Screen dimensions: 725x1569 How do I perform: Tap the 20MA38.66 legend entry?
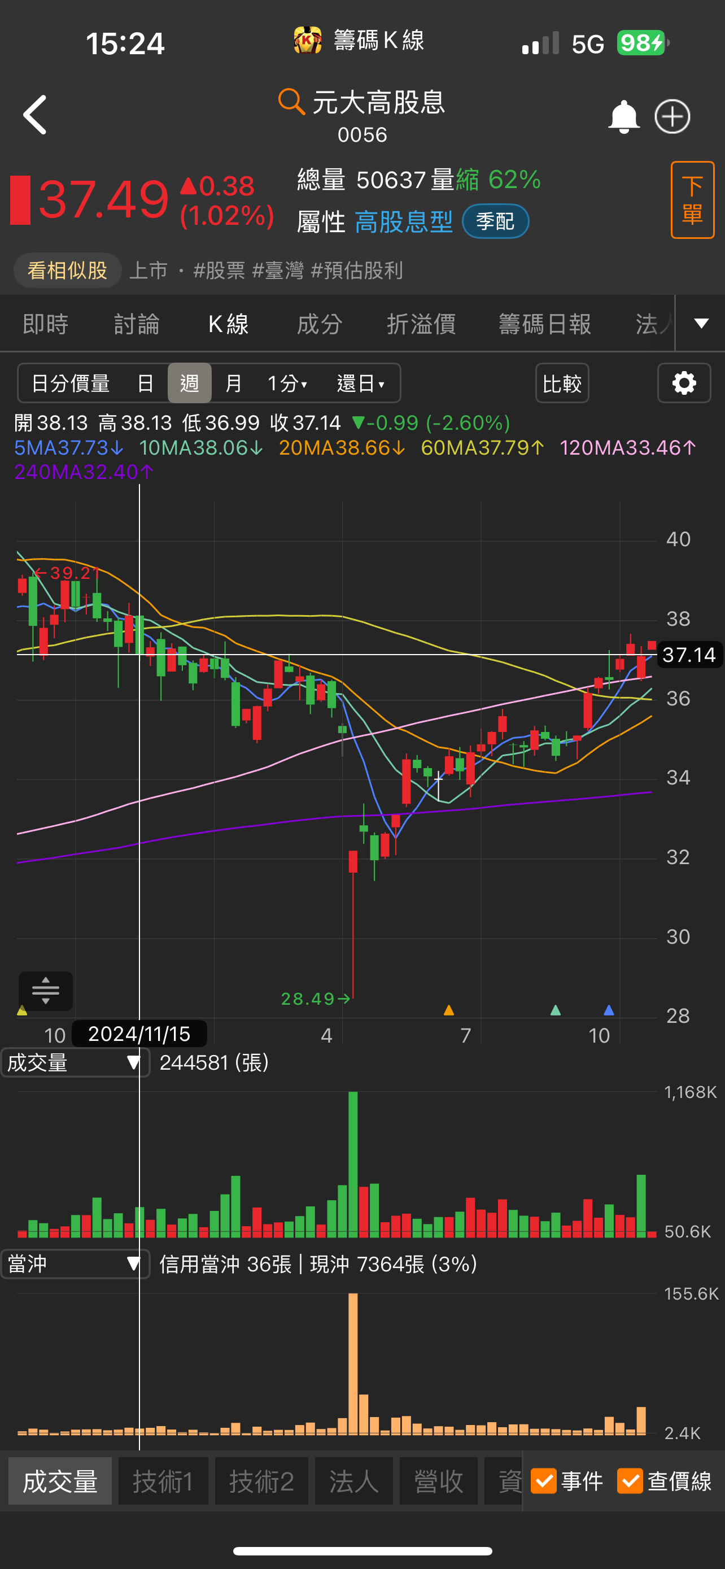(342, 448)
